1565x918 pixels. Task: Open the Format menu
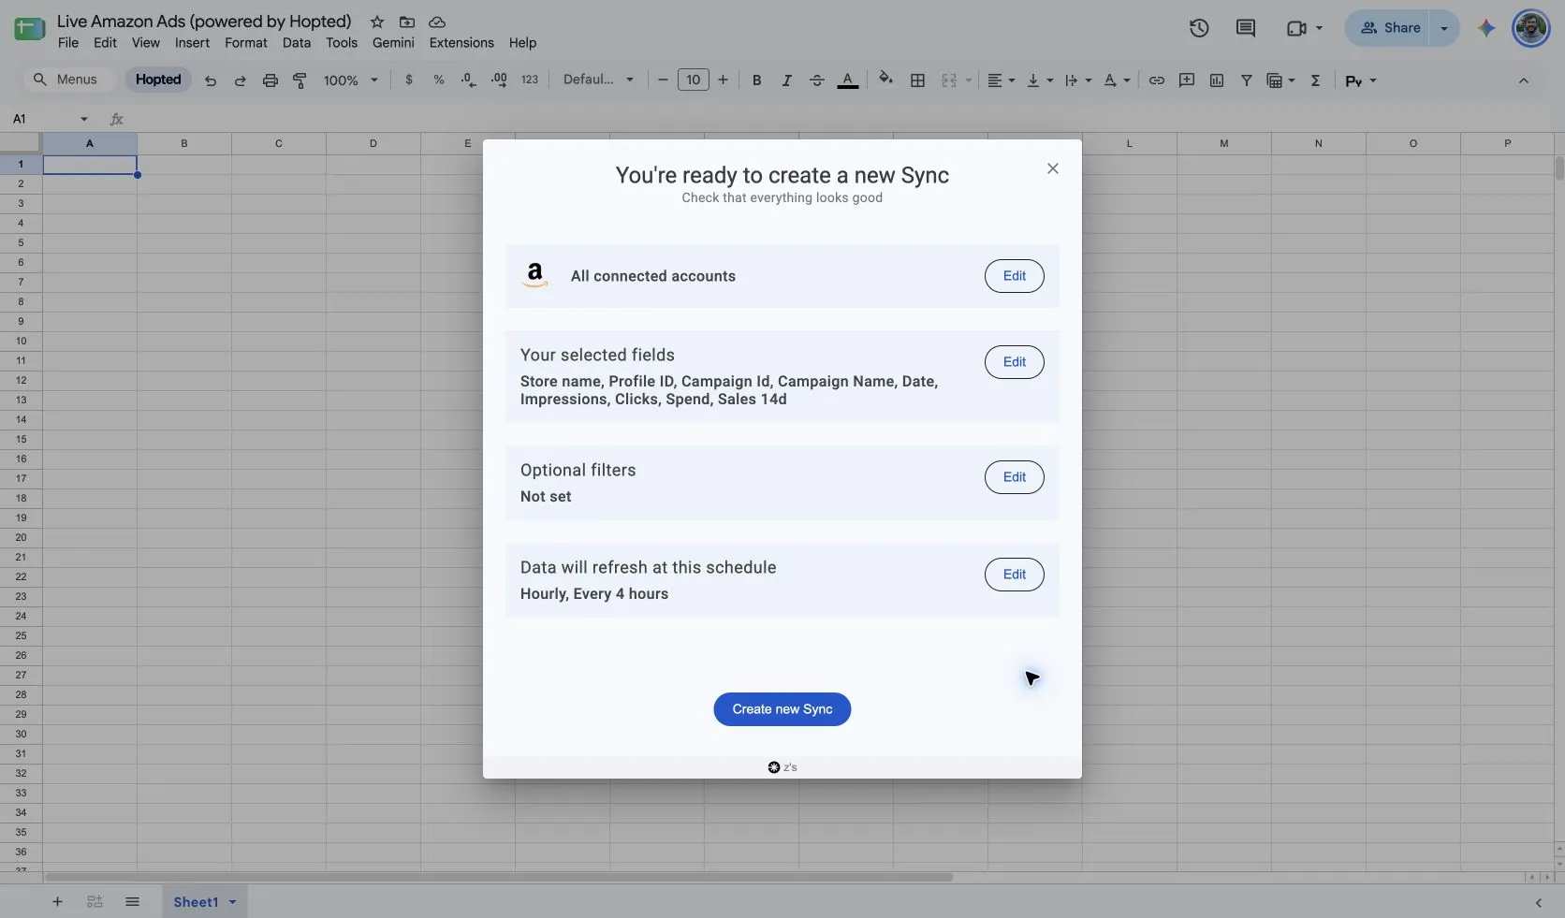click(246, 43)
